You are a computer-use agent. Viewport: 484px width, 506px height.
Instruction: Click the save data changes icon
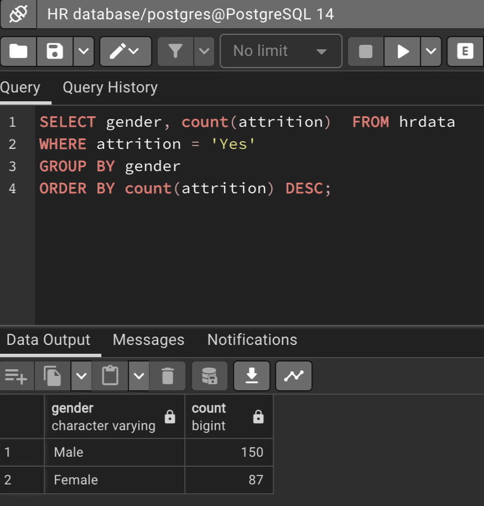pos(210,376)
